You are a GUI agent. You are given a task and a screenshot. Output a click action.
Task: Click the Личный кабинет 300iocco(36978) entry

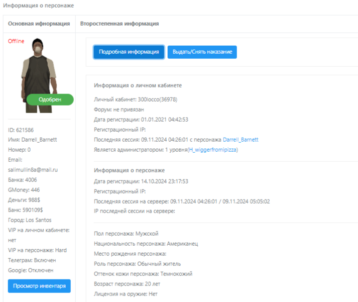click(136, 99)
